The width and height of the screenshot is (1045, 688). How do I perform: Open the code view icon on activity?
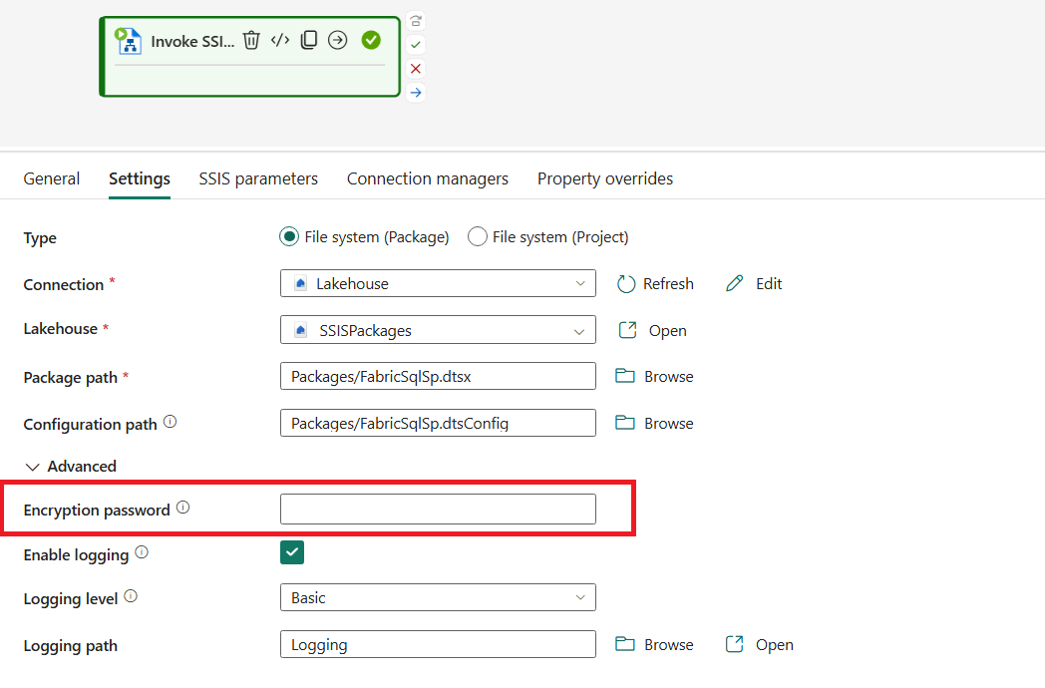click(280, 41)
